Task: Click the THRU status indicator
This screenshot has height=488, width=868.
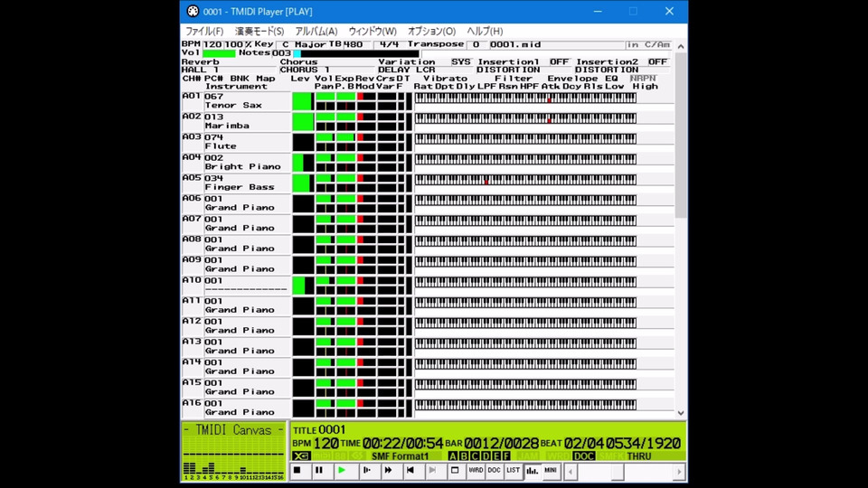Action: [639, 455]
